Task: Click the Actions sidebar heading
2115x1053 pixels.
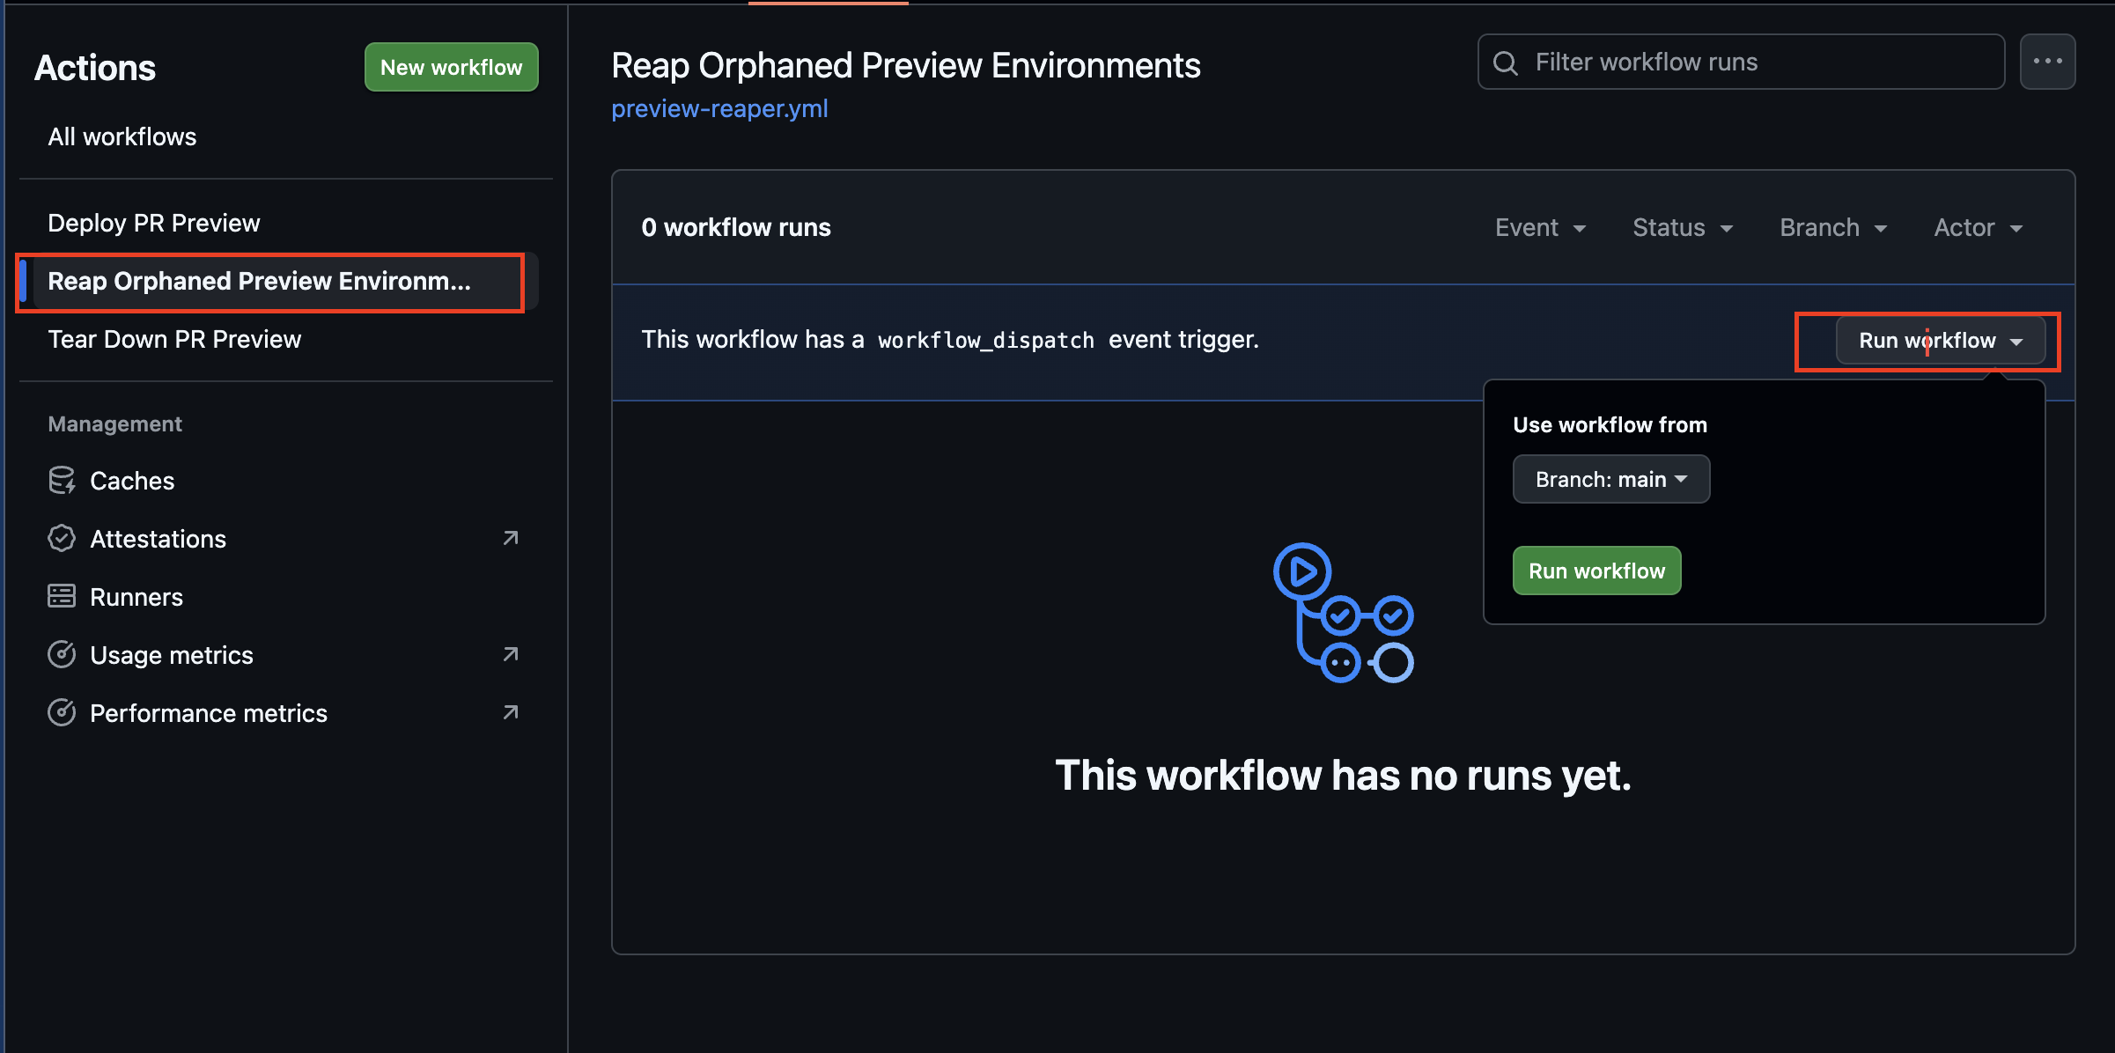Action: click(x=95, y=68)
